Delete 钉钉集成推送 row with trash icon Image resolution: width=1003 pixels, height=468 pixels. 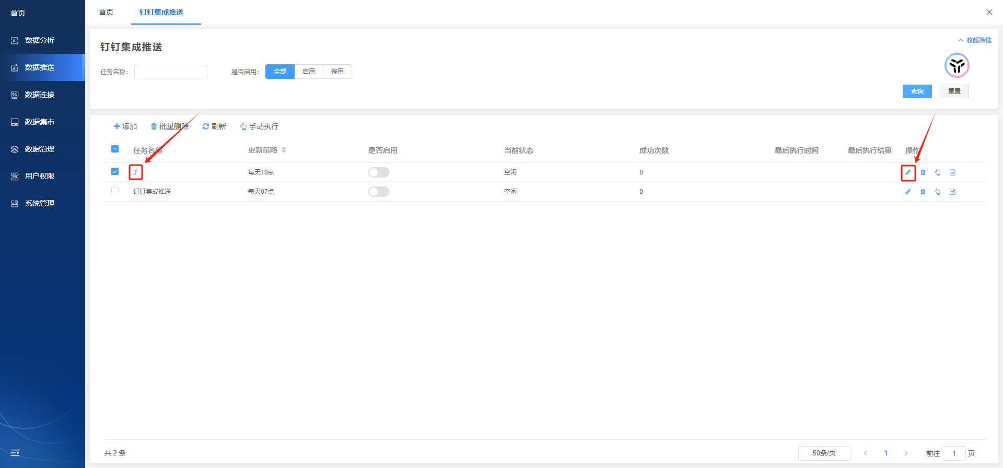[923, 192]
